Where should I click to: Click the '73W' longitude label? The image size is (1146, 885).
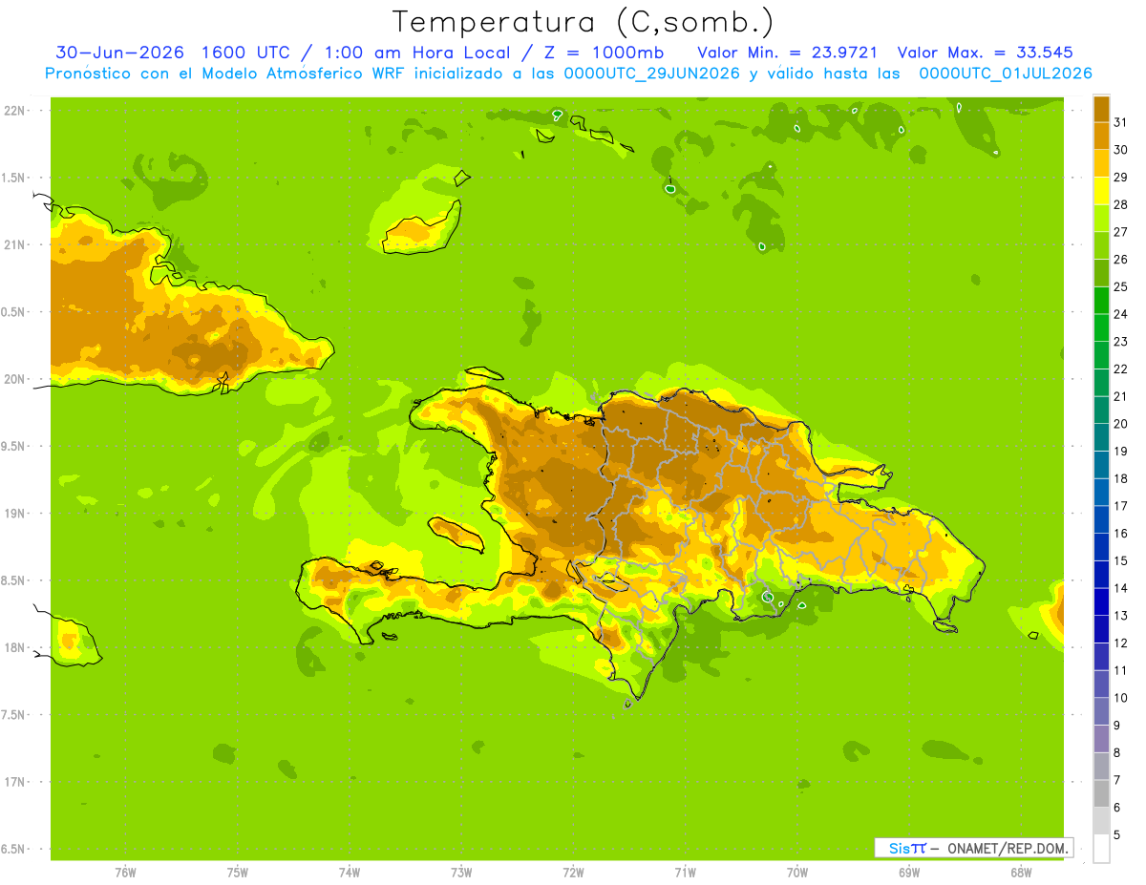tap(461, 873)
